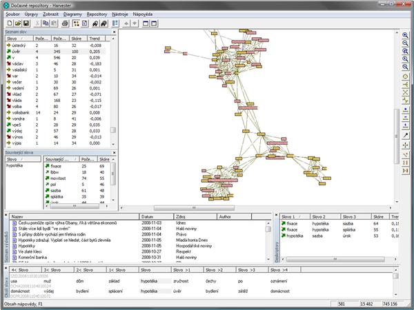The height and width of the screenshot is (310, 414).
Task: Click the bottom icon of the right toolbar
Action: pyautogui.click(x=405, y=171)
